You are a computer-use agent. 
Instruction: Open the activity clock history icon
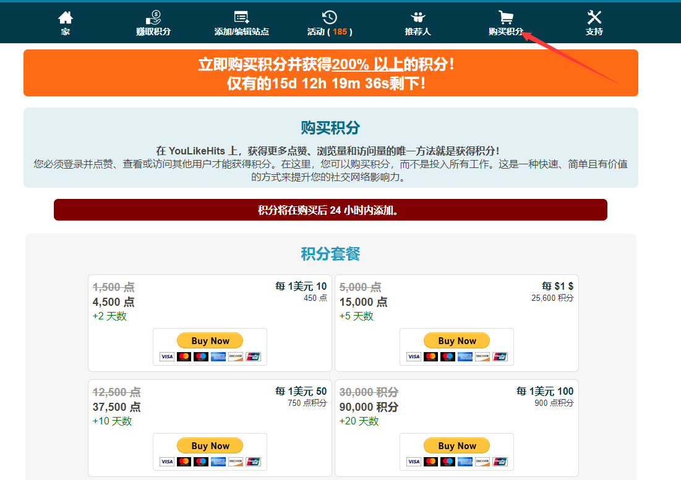(x=330, y=17)
